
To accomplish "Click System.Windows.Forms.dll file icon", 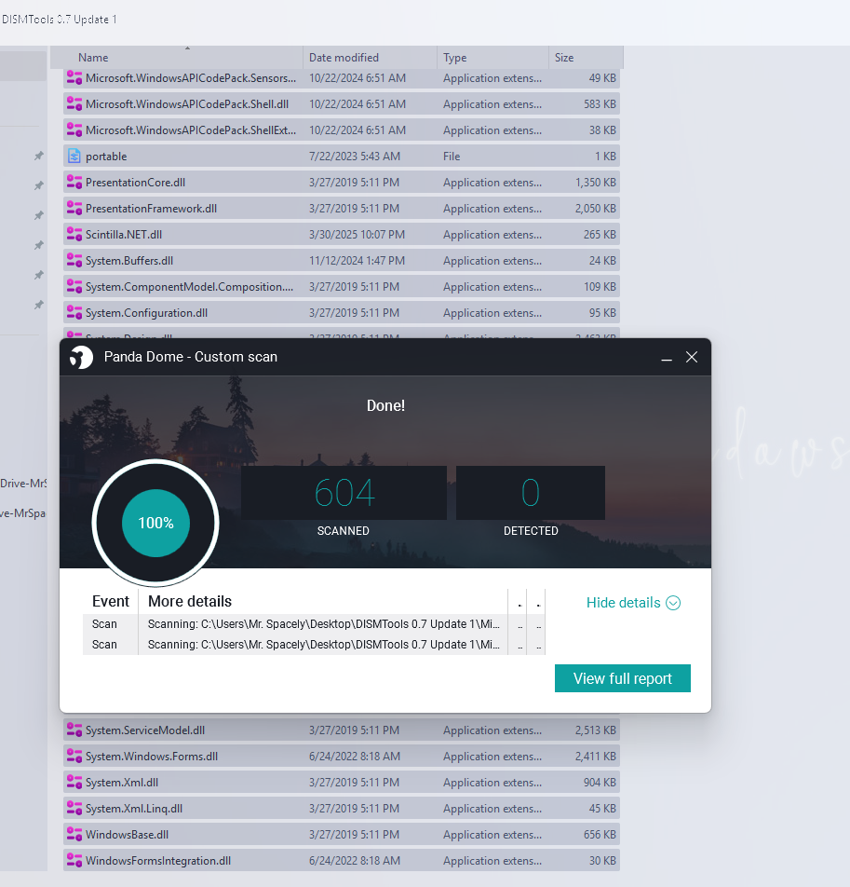I will 74,756.
